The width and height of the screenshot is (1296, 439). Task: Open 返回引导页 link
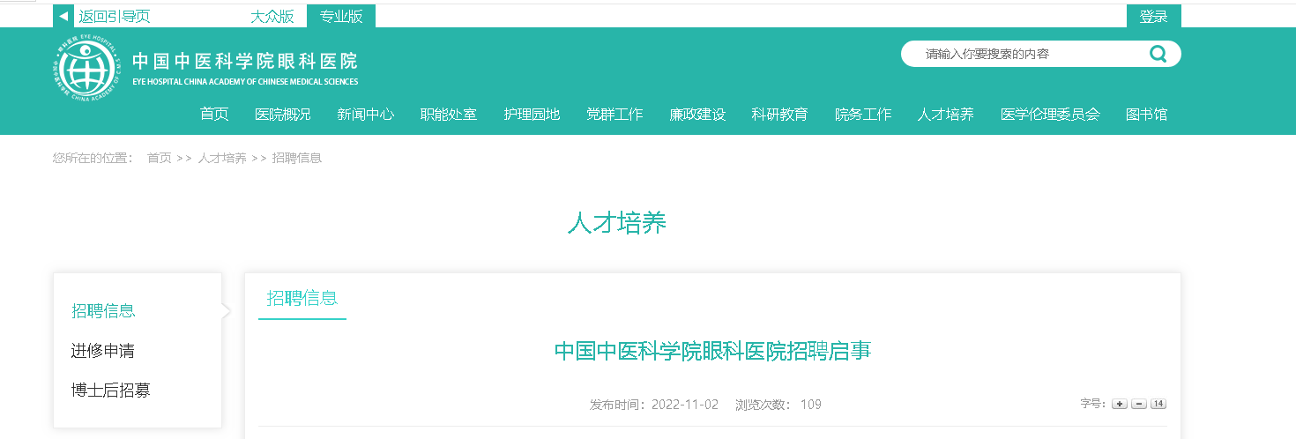click(x=114, y=16)
